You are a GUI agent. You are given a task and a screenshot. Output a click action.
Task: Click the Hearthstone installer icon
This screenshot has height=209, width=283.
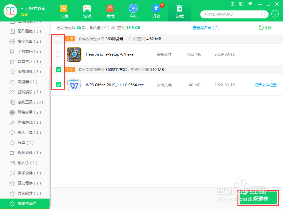74,54
